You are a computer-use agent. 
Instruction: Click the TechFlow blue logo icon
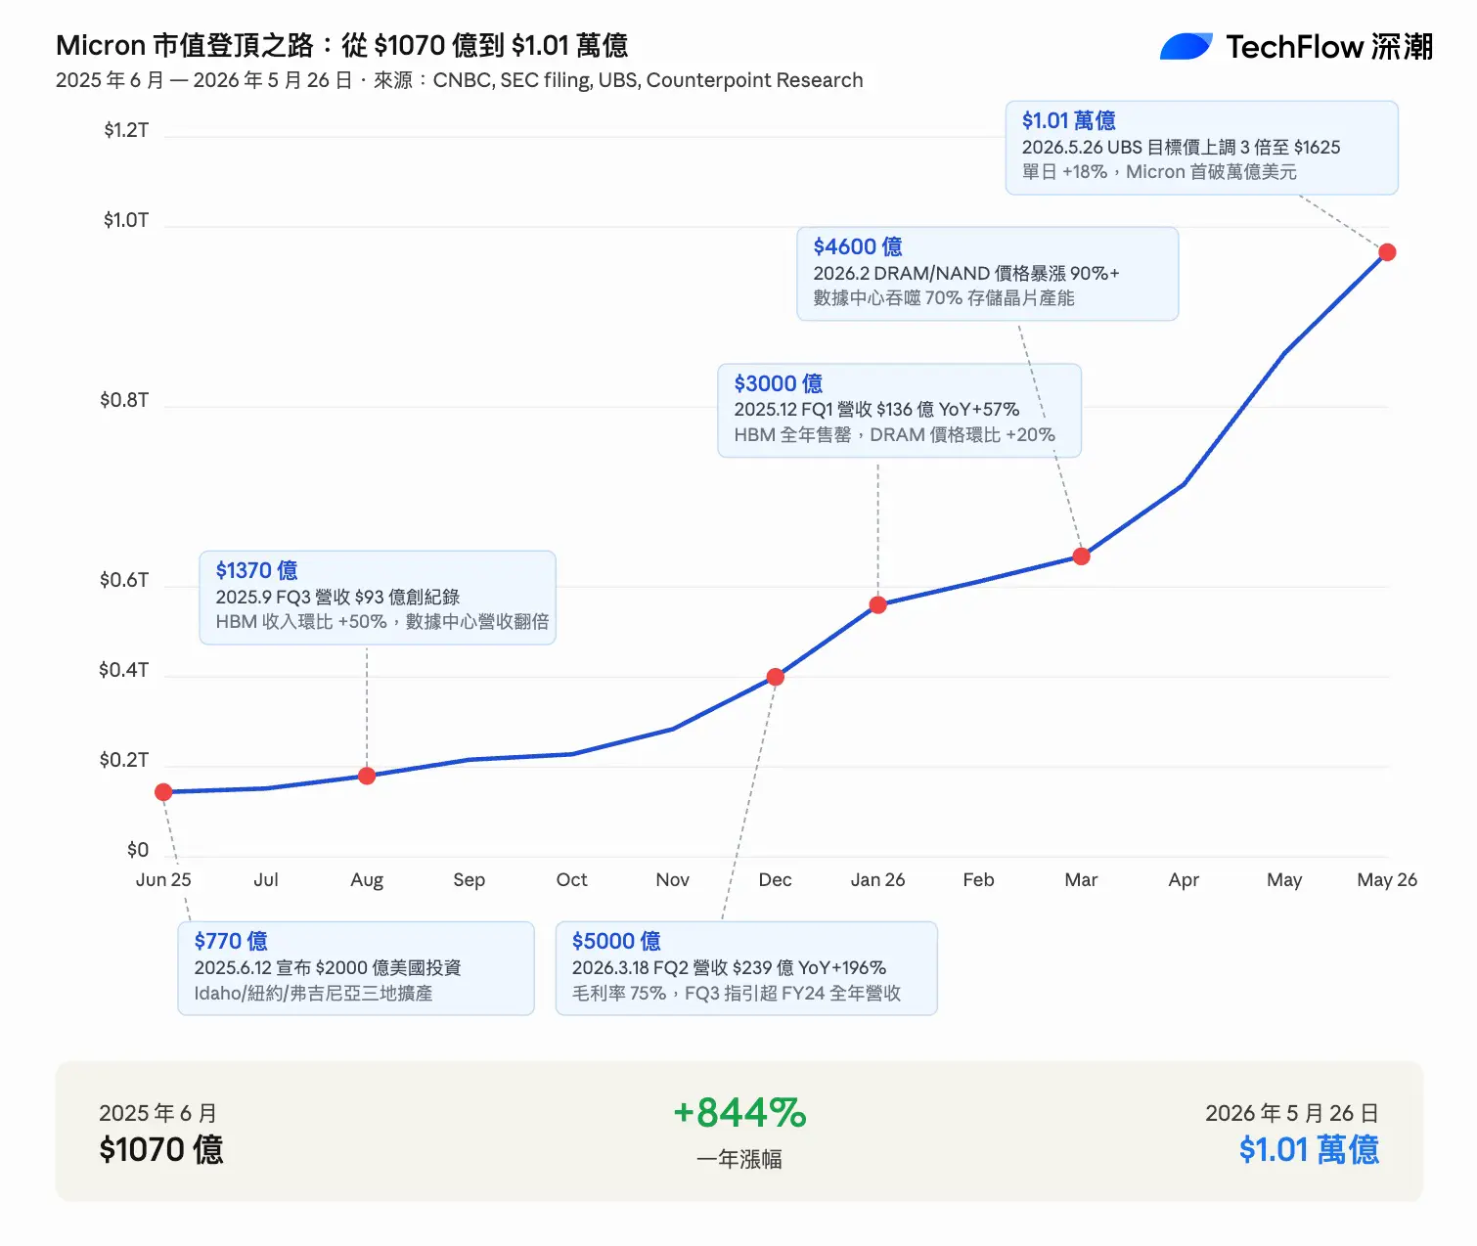[x=1186, y=46]
